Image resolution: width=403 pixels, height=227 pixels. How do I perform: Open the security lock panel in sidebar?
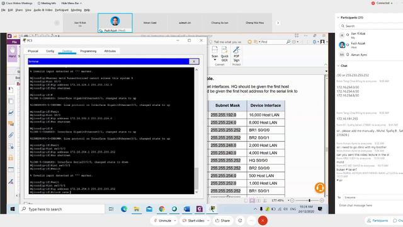[x=11, y=158]
